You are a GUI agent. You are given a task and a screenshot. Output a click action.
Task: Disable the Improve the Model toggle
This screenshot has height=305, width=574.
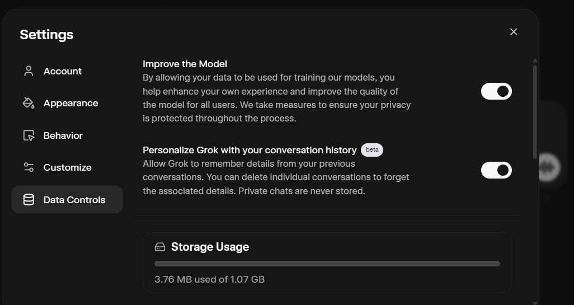tap(496, 91)
